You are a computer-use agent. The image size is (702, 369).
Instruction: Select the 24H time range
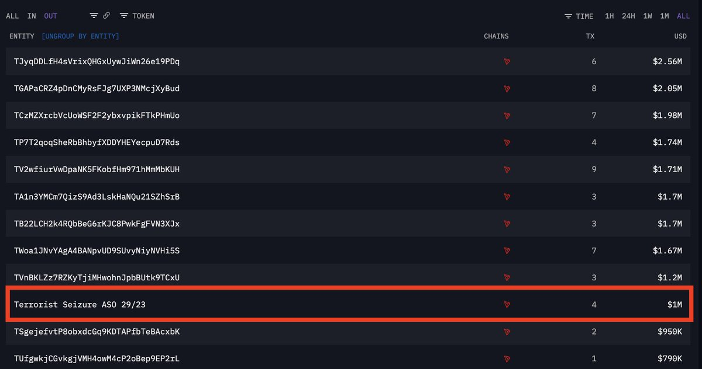(628, 16)
